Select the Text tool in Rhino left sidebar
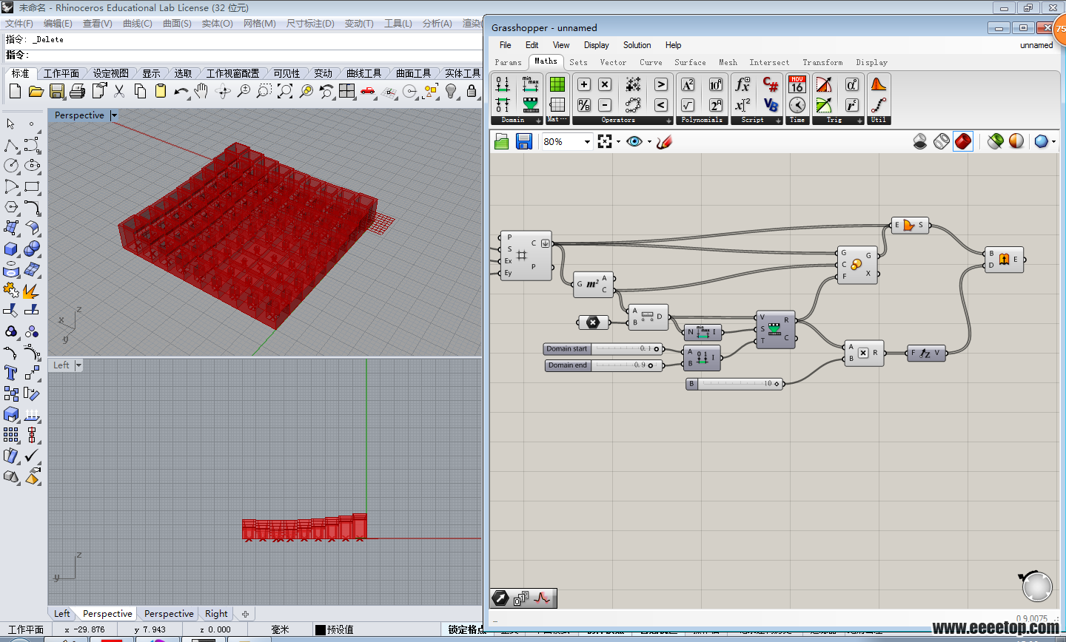The image size is (1066, 642). coord(10,373)
